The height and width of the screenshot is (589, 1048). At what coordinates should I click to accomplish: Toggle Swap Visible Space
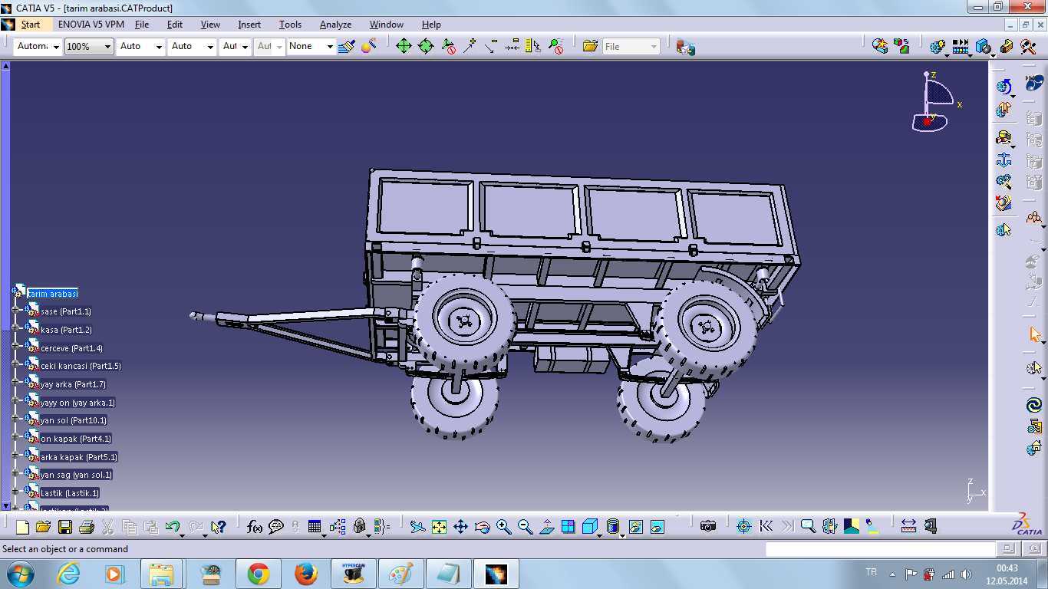[x=657, y=527]
